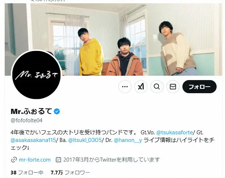The height and width of the screenshot is (178, 225).
Task: Click the @fofofolte04 handle text
Action: coord(27,120)
